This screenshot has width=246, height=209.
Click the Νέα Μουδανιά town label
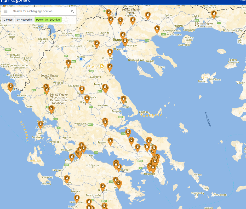pos(136,60)
